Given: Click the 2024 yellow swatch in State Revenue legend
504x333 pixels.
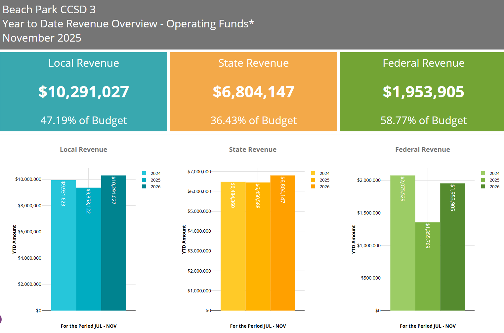Looking at the screenshot, I should (x=313, y=174).
